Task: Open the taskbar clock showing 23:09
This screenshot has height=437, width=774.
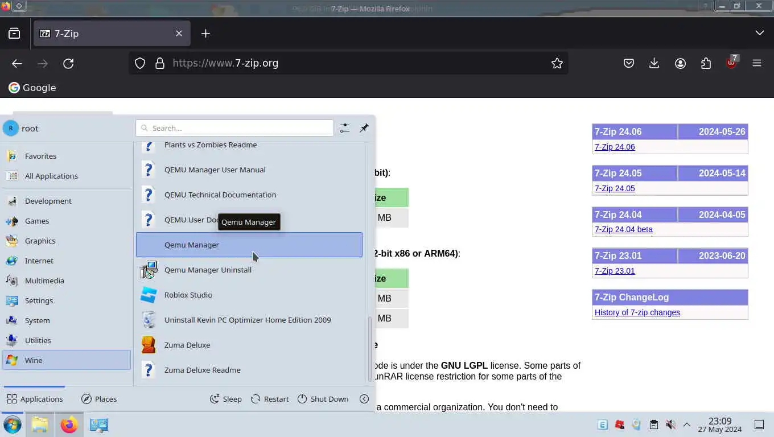Action: (720, 424)
